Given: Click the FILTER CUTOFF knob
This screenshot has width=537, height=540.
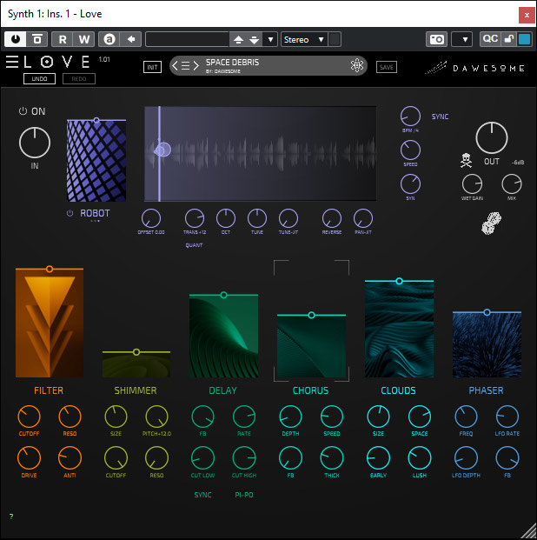Looking at the screenshot, I should click(29, 416).
